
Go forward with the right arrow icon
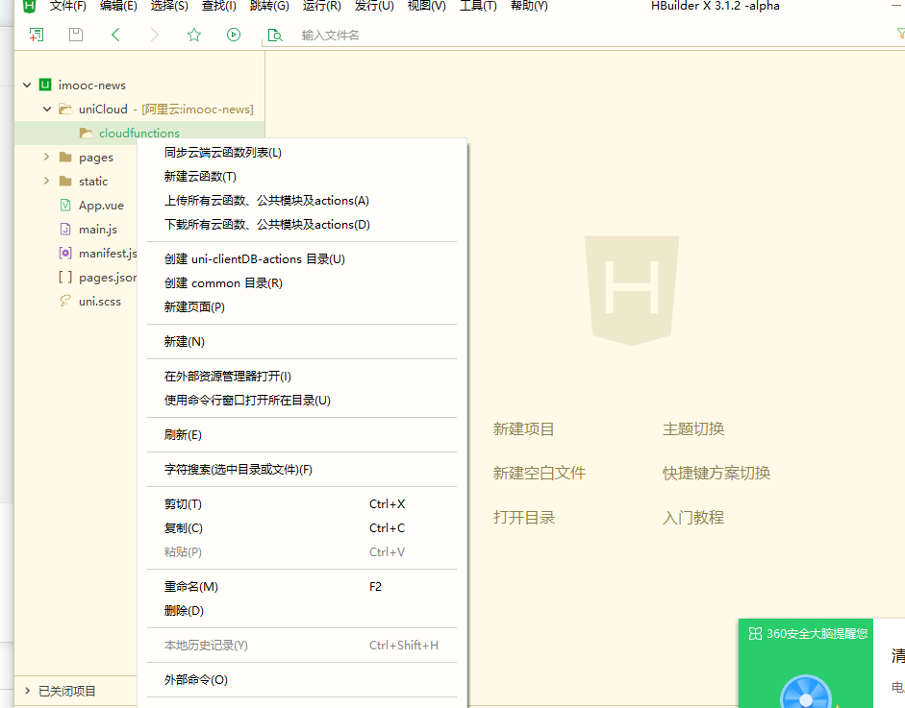pyautogui.click(x=154, y=35)
